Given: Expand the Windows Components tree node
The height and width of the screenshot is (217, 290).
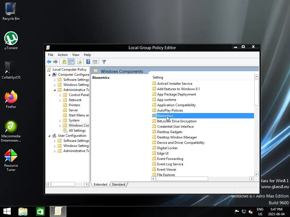Looking at the screenshot, I should point(60,126).
